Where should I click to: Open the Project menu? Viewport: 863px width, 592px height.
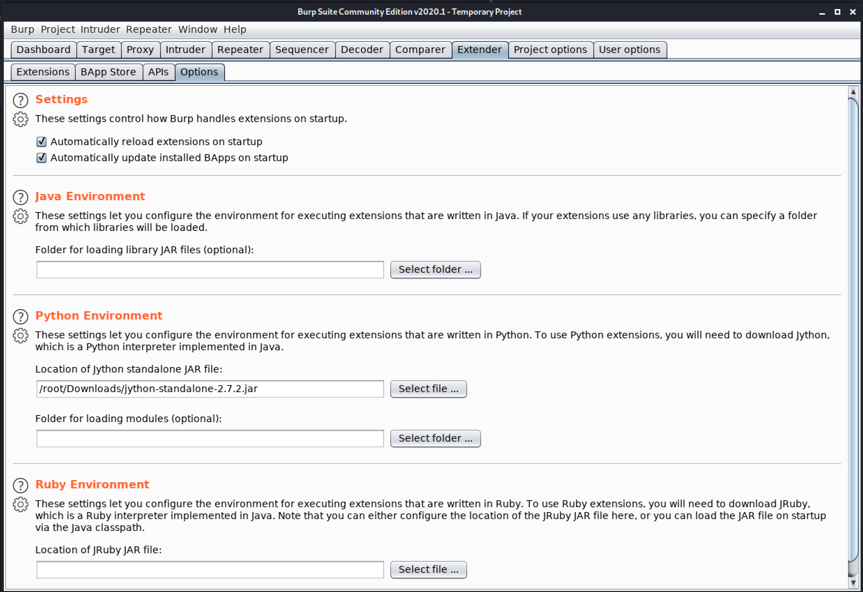click(x=58, y=29)
